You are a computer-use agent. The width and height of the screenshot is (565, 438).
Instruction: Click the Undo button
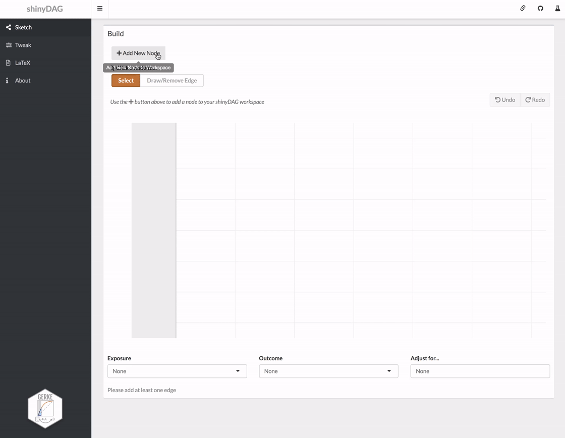click(505, 100)
